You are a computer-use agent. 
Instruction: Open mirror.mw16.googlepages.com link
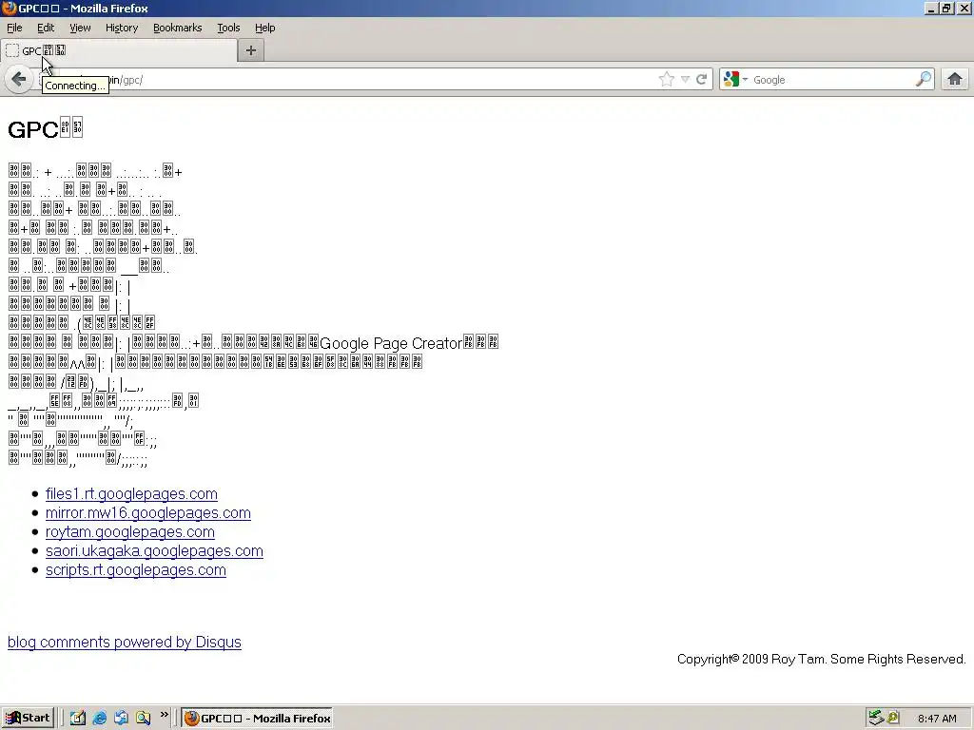pos(147,513)
